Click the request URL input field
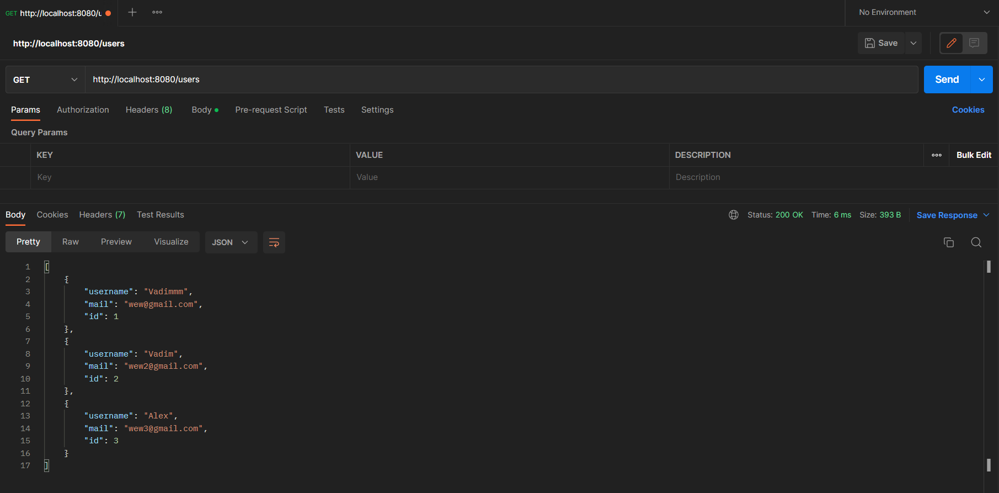 (496, 79)
